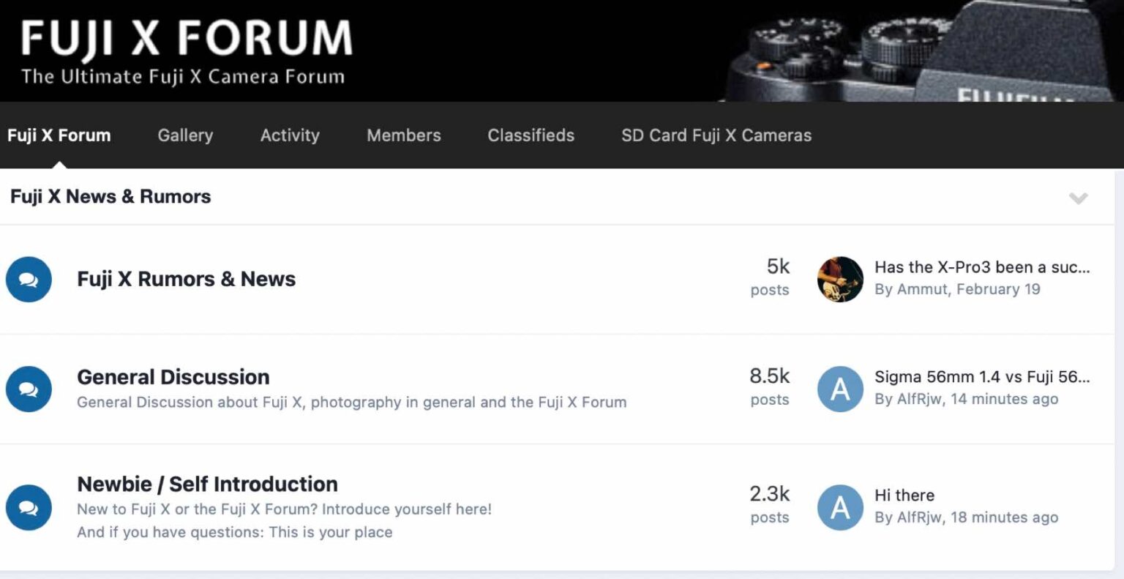
Task: Visit the SD Card Fuji X Cameras page
Action: point(716,135)
